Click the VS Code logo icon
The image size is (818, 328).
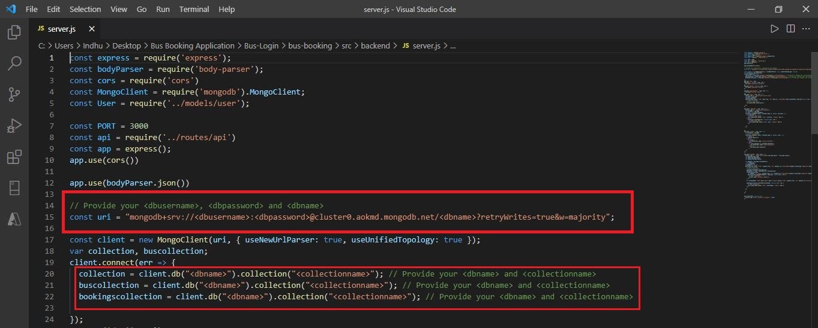click(x=10, y=9)
